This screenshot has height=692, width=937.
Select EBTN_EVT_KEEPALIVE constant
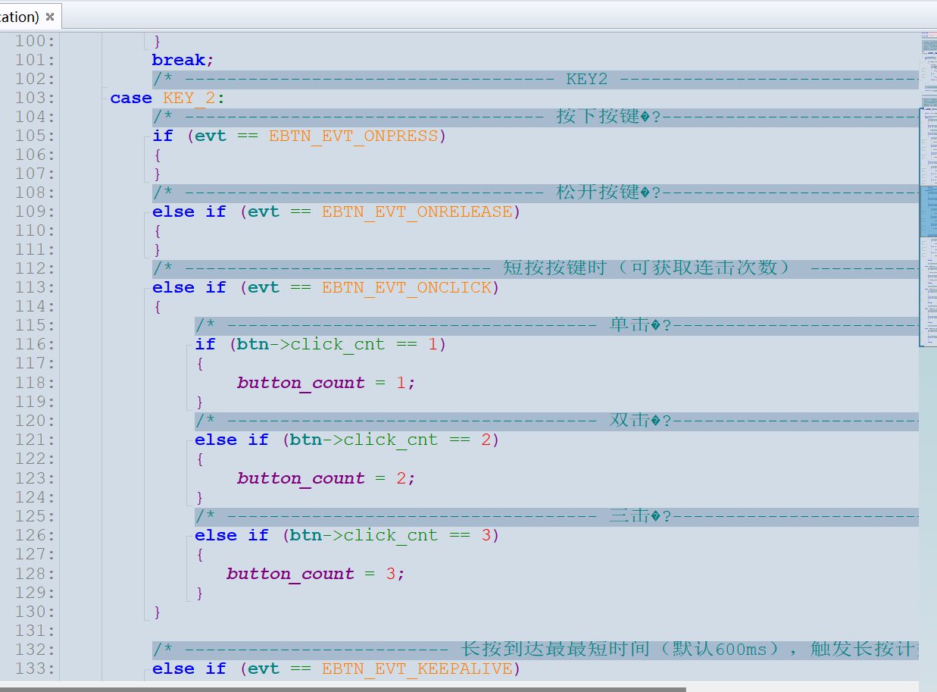pos(417,669)
